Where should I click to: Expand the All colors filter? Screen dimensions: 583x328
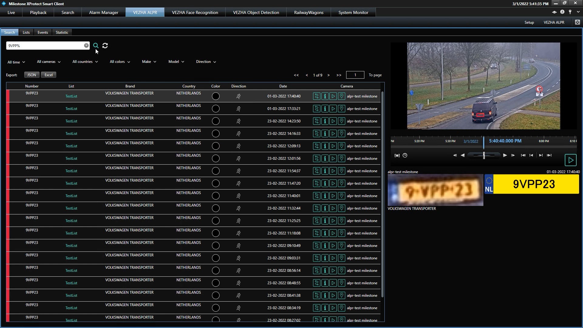(120, 62)
